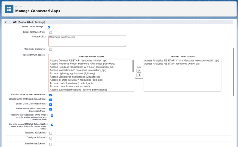Screen dimensions: 238x147
Task: Click the Add scope right-arrow button
Action: (x=139, y=71)
